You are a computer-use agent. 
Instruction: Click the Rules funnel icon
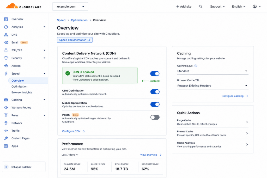coord(6,115)
